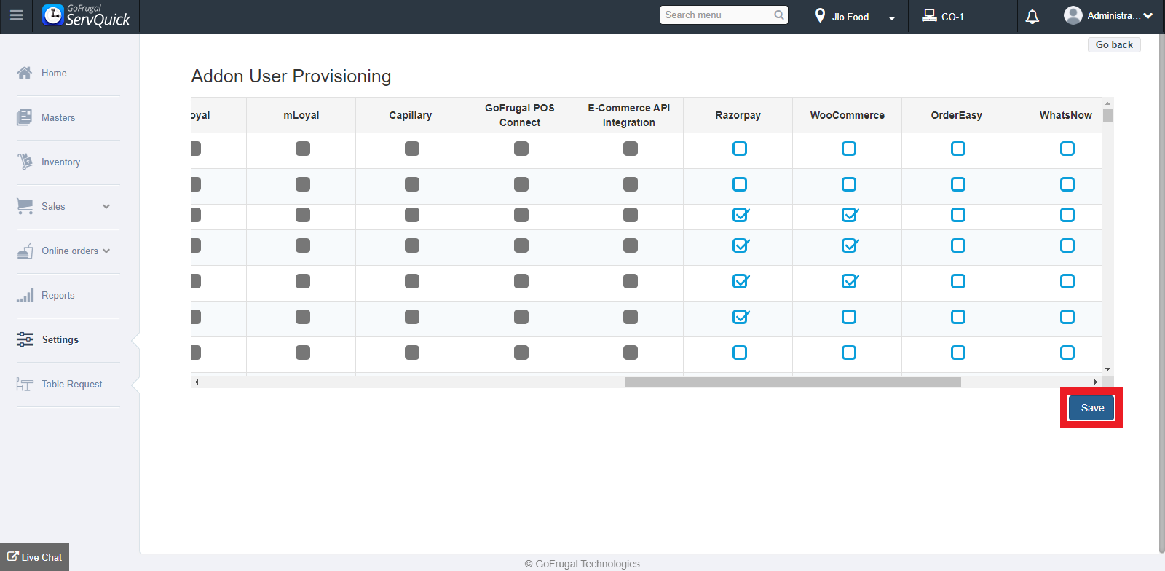The image size is (1165, 571).
Task: Click the Save button
Action: (1091, 408)
